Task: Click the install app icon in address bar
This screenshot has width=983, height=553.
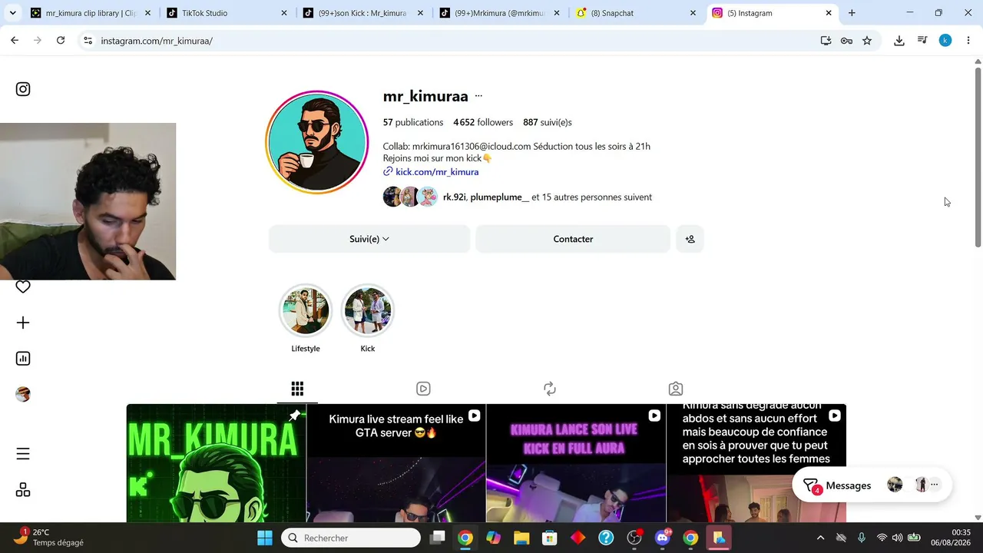Action: pyautogui.click(x=826, y=41)
